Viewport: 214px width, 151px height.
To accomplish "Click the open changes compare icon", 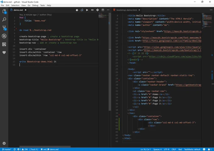I will [82, 10].
